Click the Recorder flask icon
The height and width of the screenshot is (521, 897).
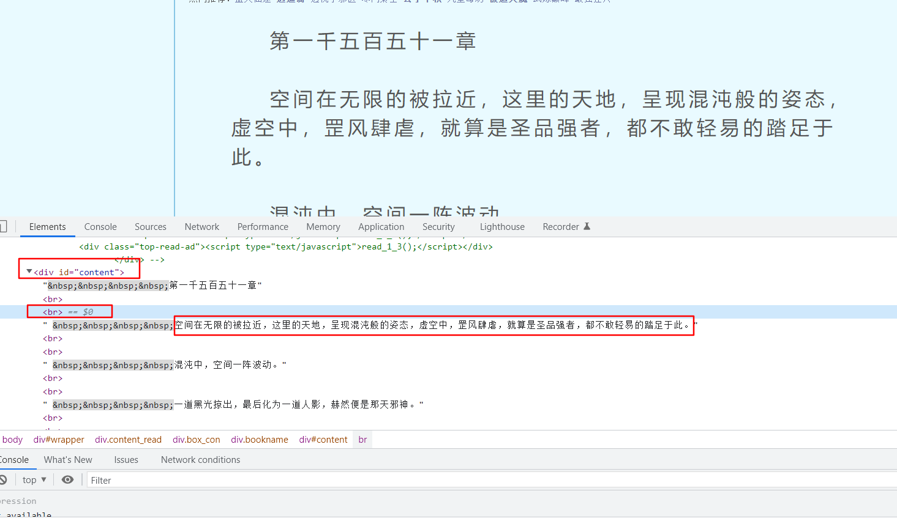587,226
